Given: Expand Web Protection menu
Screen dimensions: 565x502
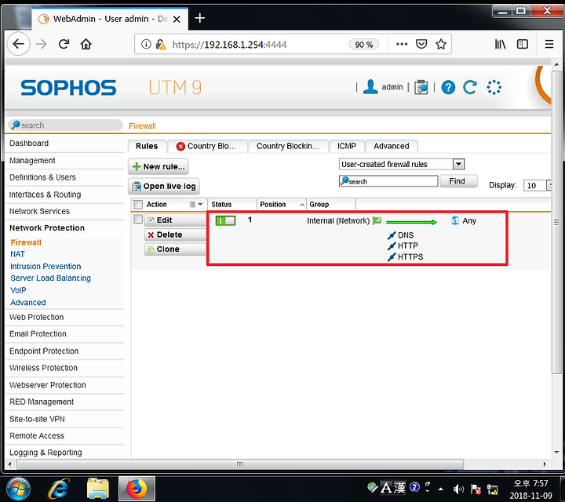Looking at the screenshot, I should (x=36, y=317).
